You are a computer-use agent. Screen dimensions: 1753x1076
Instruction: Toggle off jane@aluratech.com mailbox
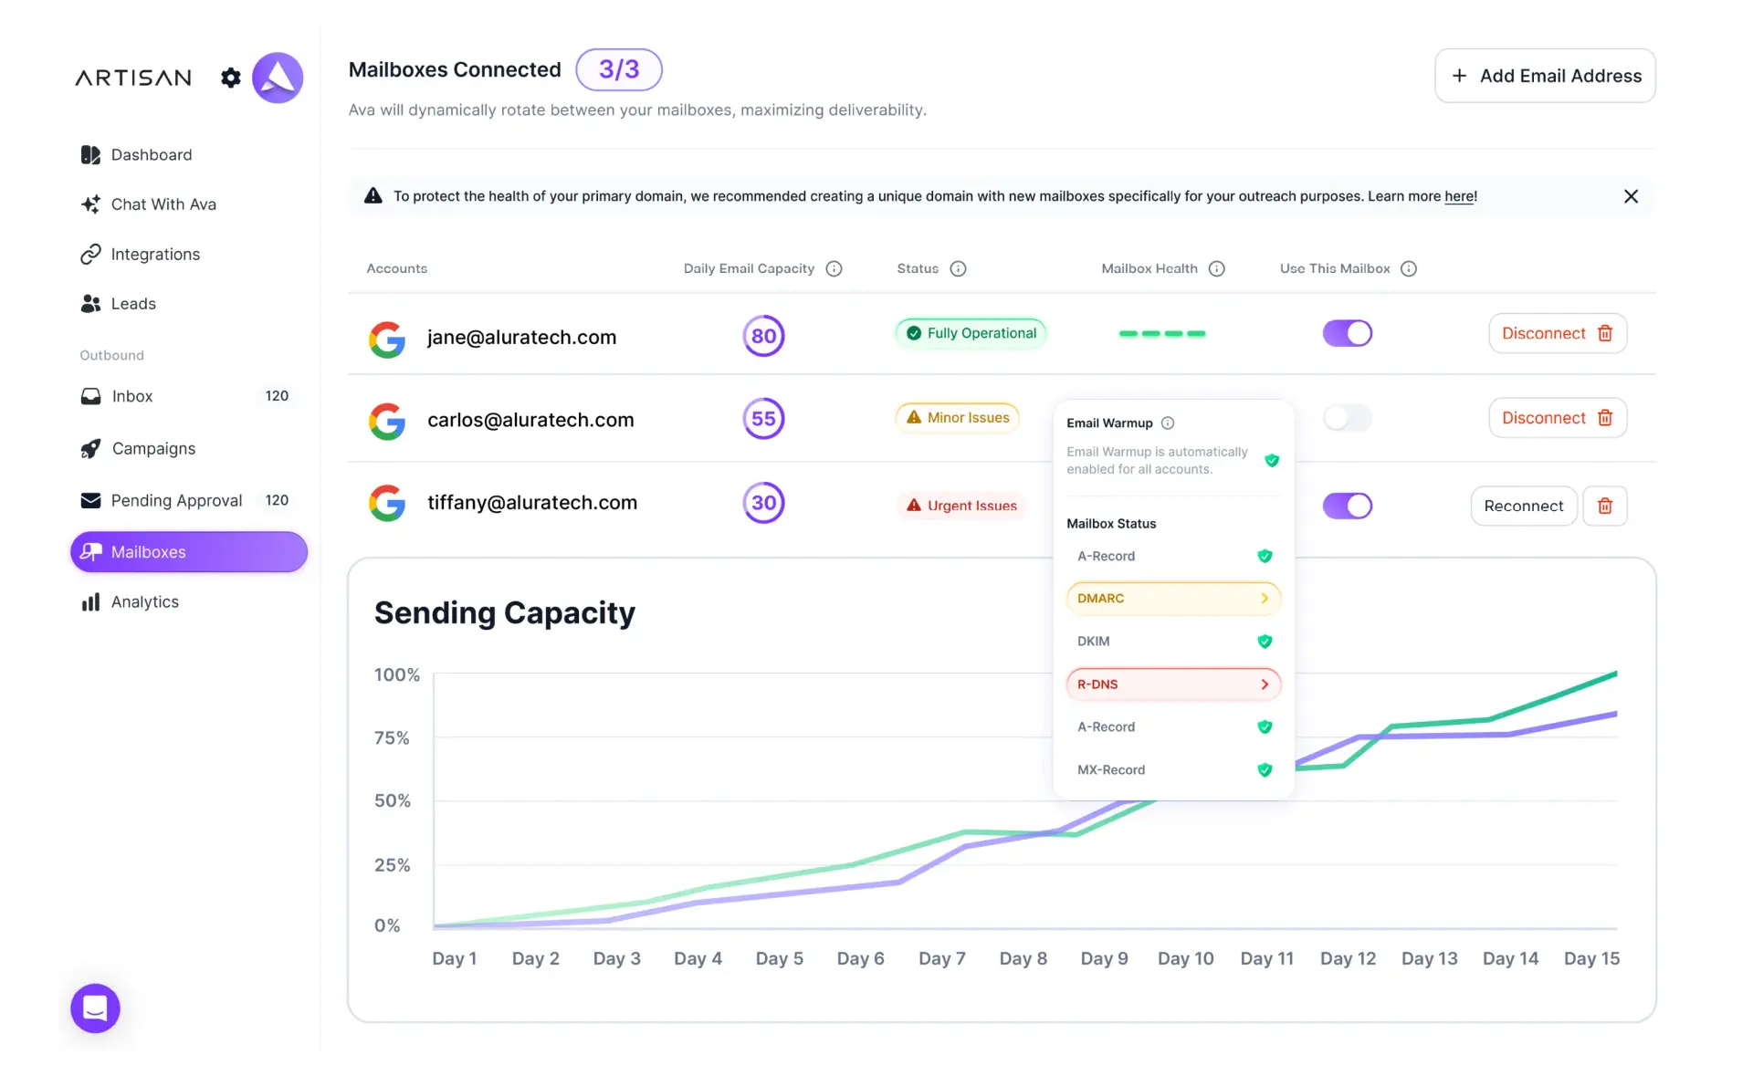click(x=1347, y=333)
